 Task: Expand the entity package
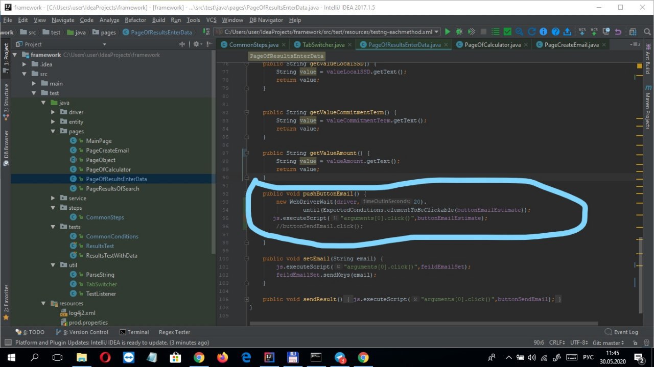(53, 122)
